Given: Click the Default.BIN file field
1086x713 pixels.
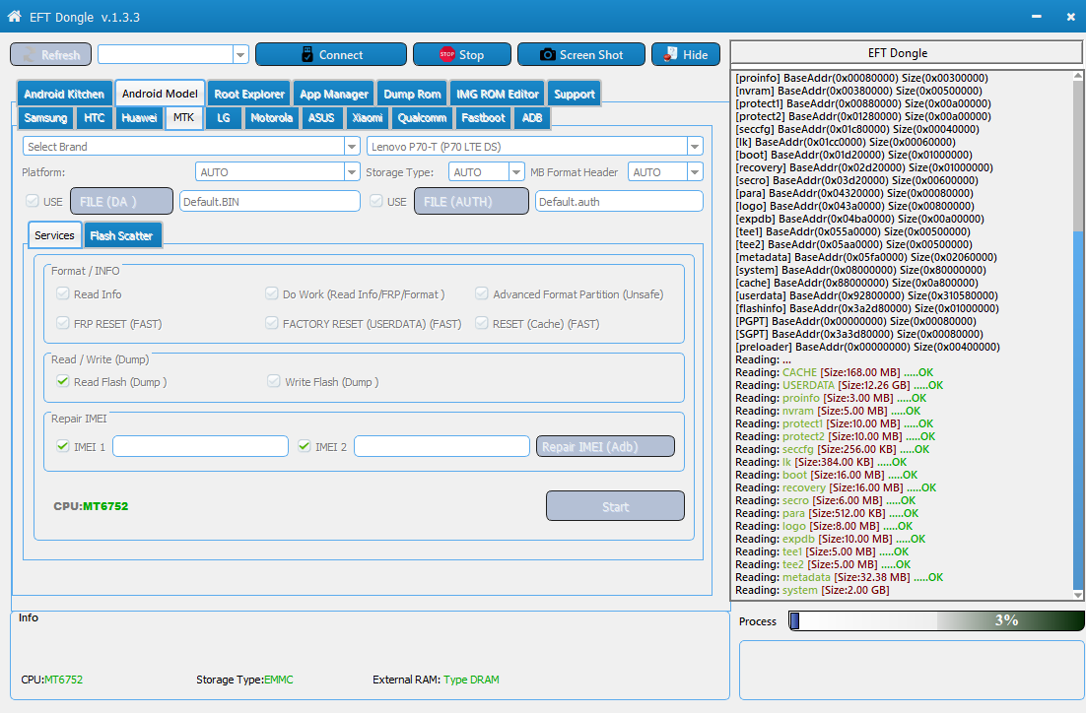Looking at the screenshot, I should (x=270, y=202).
